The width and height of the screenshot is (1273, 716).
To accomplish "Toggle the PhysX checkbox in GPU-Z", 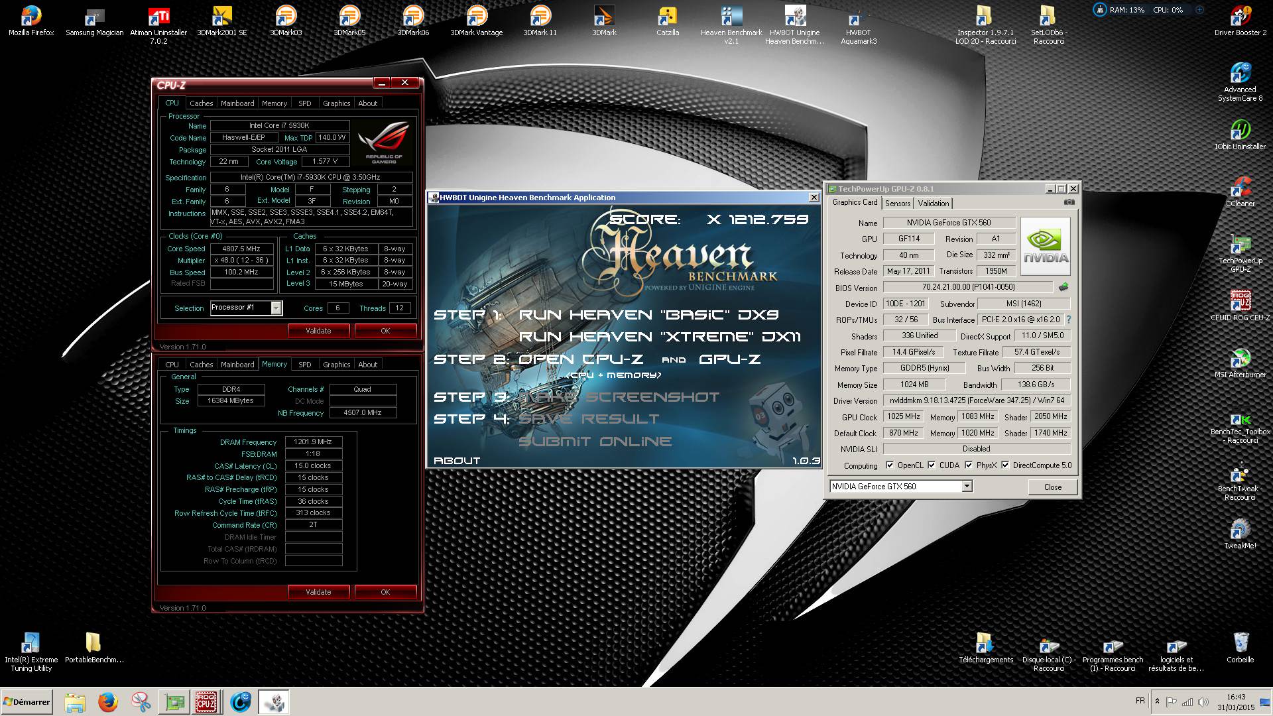I will (x=969, y=465).
